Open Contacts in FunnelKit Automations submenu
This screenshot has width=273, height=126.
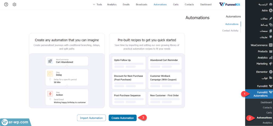[267, 108]
